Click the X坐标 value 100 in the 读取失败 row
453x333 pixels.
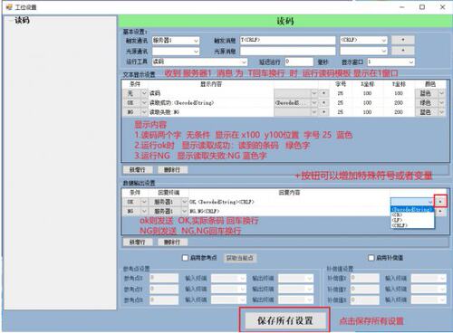pos(367,112)
